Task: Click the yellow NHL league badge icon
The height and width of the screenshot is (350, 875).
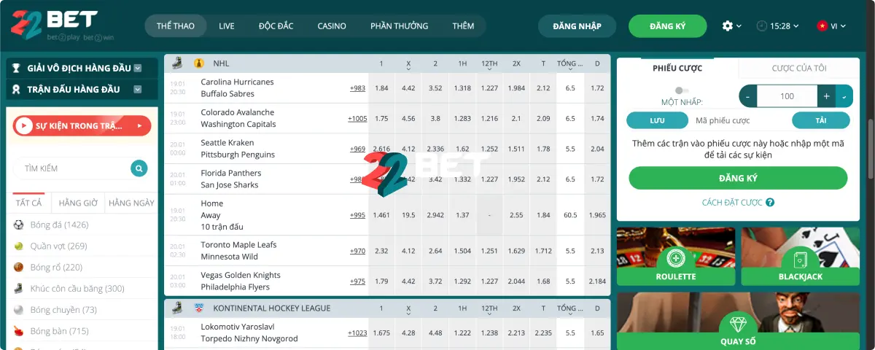Action: click(199, 63)
